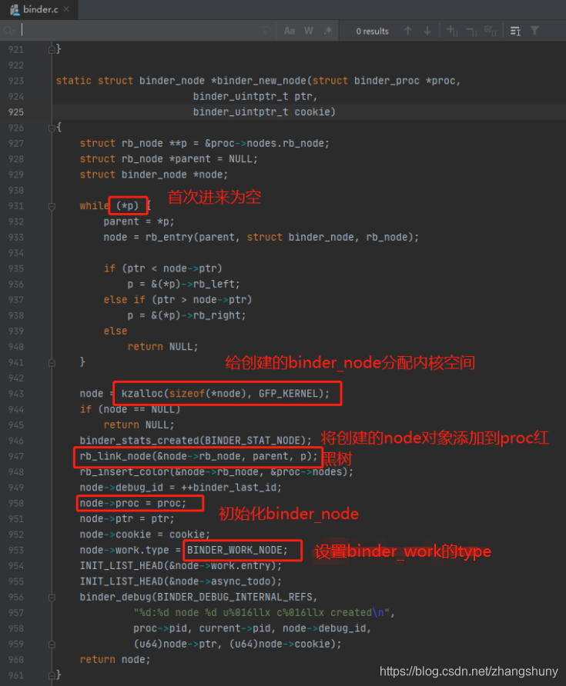Image resolution: width=566 pixels, height=686 pixels.
Task: Click '&proc->nodes.rb_node;' on line 927
Action: coord(267,144)
